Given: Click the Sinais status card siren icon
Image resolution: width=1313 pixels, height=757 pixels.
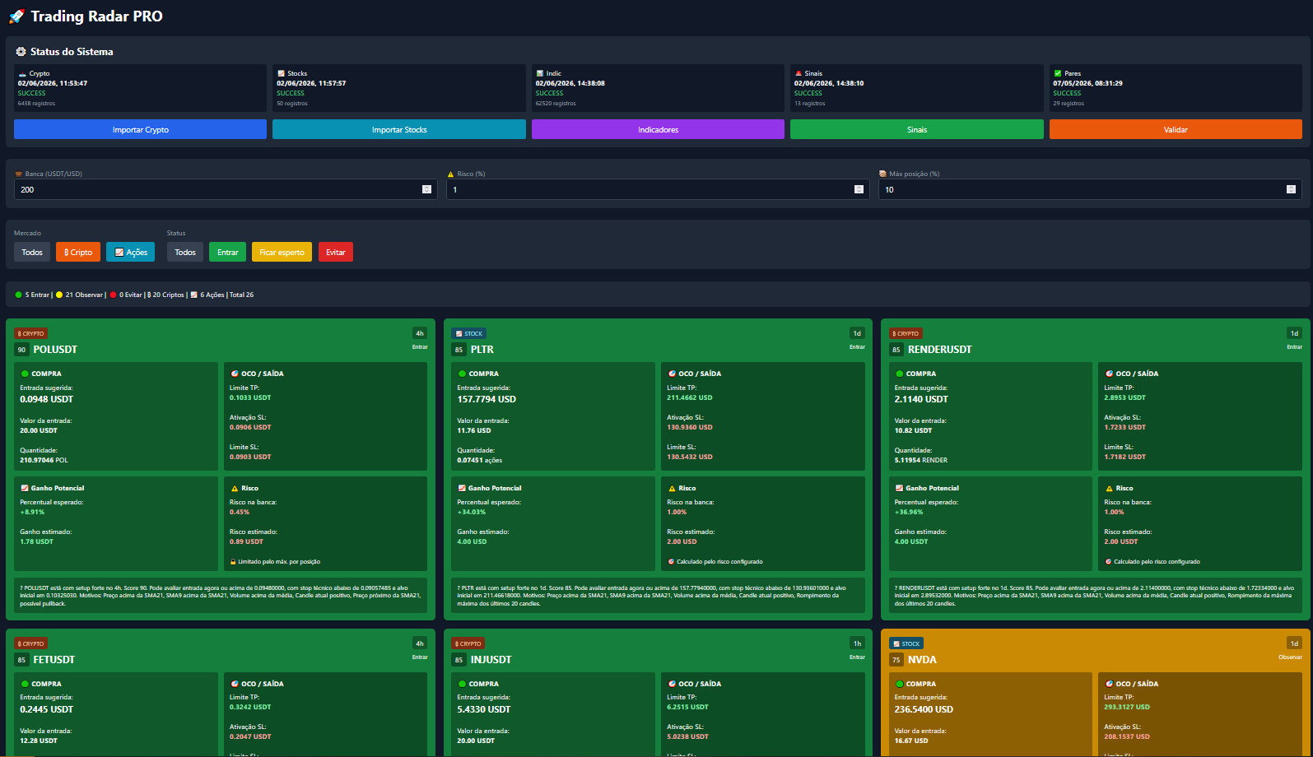Looking at the screenshot, I should click(x=799, y=73).
